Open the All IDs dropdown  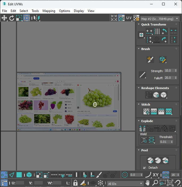(x=125, y=184)
